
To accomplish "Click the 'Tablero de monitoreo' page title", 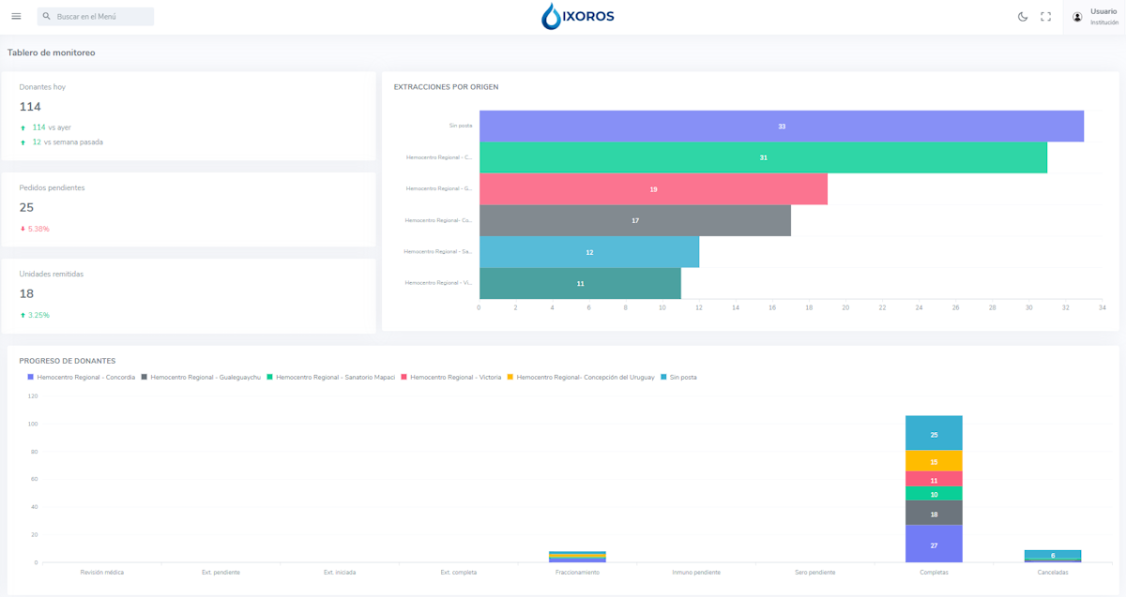I will click(x=51, y=52).
